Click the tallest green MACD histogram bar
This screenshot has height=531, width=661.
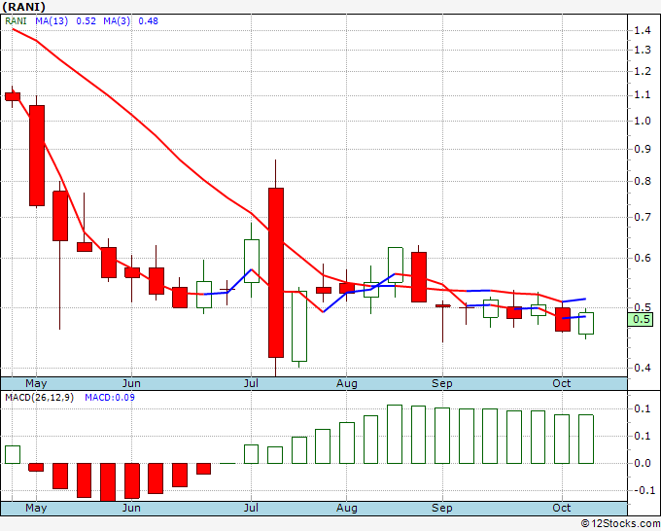click(x=395, y=435)
